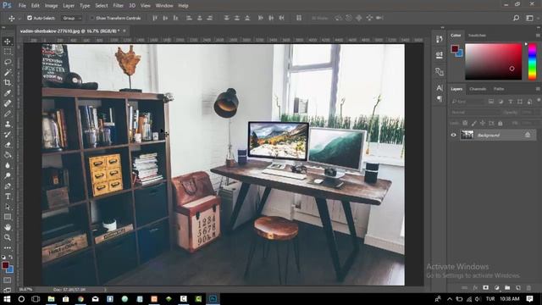Select the Paint Bucket tool
This screenshot has width=542, height=305.
click(x=8, y=155)
